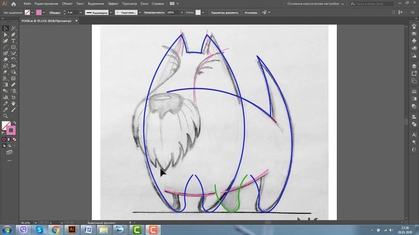Select the POHR.ai document tab

[46, 20]
